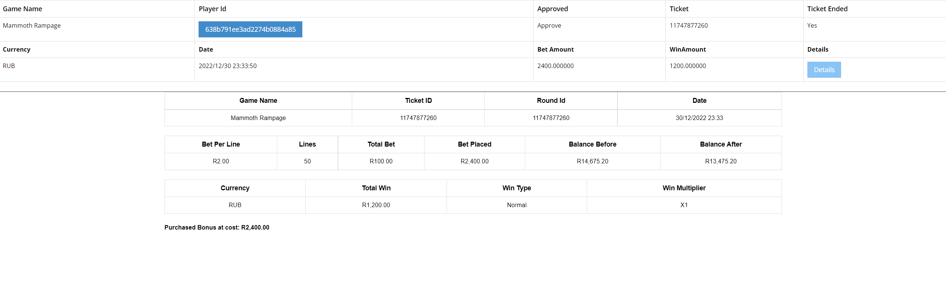Select the Win Type value Normal
This screenshot has width=946, height=283.
517,205
